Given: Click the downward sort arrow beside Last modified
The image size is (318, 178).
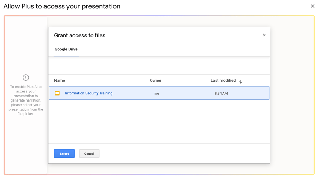Looking at the screenshot, I should (241, 82).
